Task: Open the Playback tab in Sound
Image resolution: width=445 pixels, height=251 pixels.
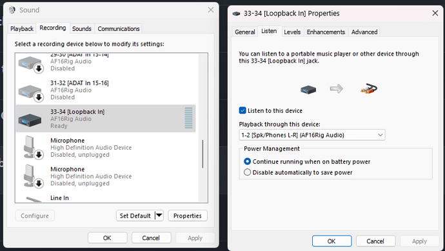Action: pos(22,28)
